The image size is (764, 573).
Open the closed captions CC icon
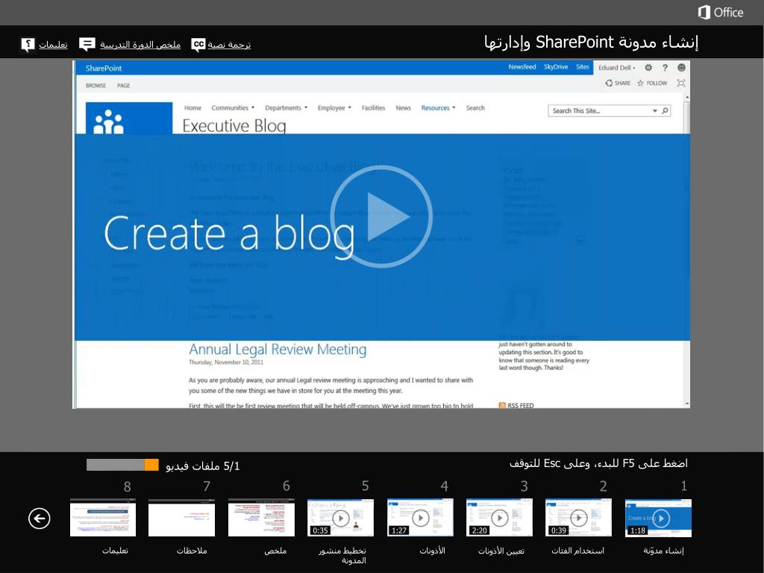[x=198, y=44]
